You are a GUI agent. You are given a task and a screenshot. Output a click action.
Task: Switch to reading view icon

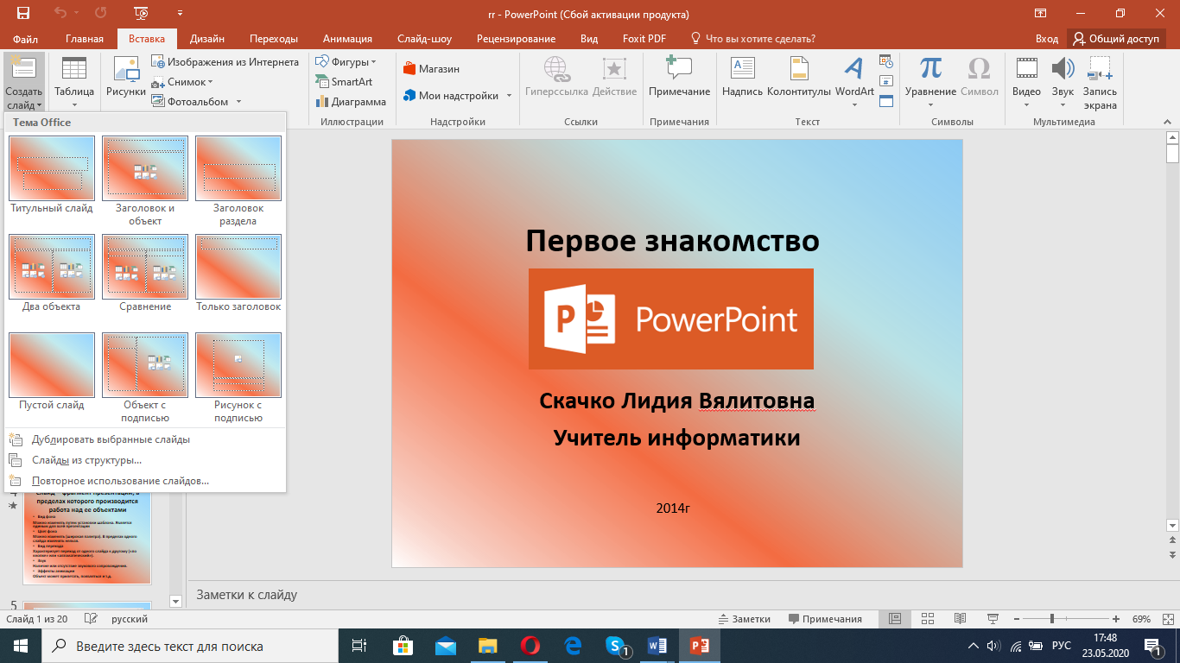pos(960,619)
